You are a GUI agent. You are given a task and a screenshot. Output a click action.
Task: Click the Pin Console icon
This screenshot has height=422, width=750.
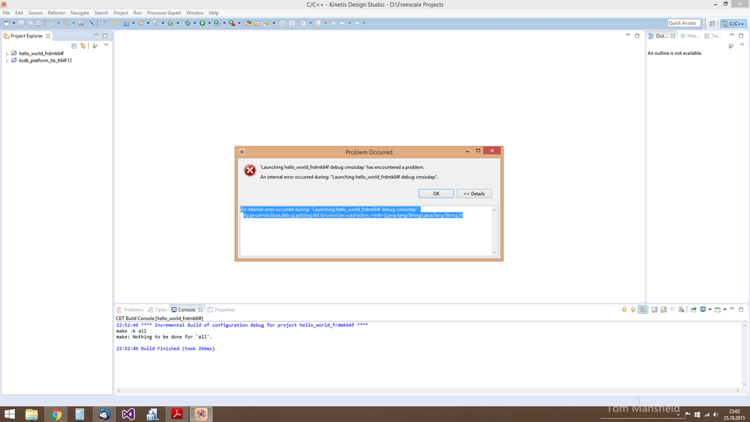point(694,309)
